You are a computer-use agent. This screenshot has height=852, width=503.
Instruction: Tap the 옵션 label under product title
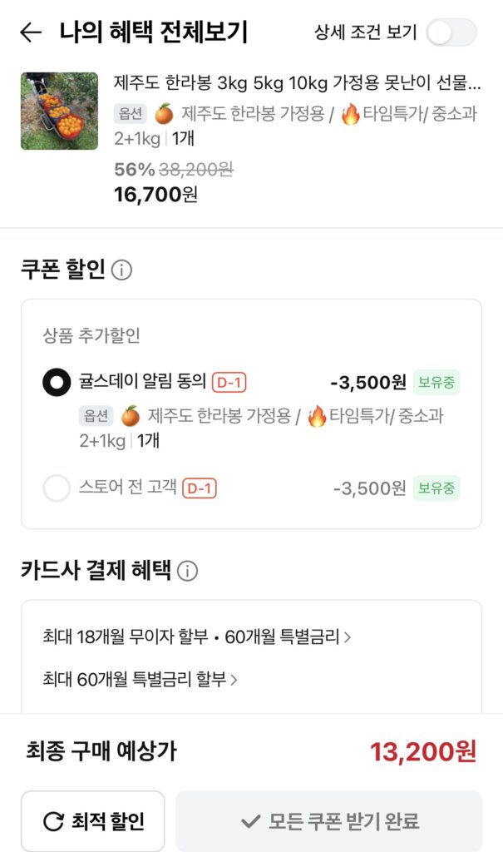coord(131,113)
